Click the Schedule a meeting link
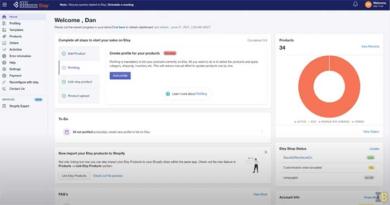 point(121,4)
